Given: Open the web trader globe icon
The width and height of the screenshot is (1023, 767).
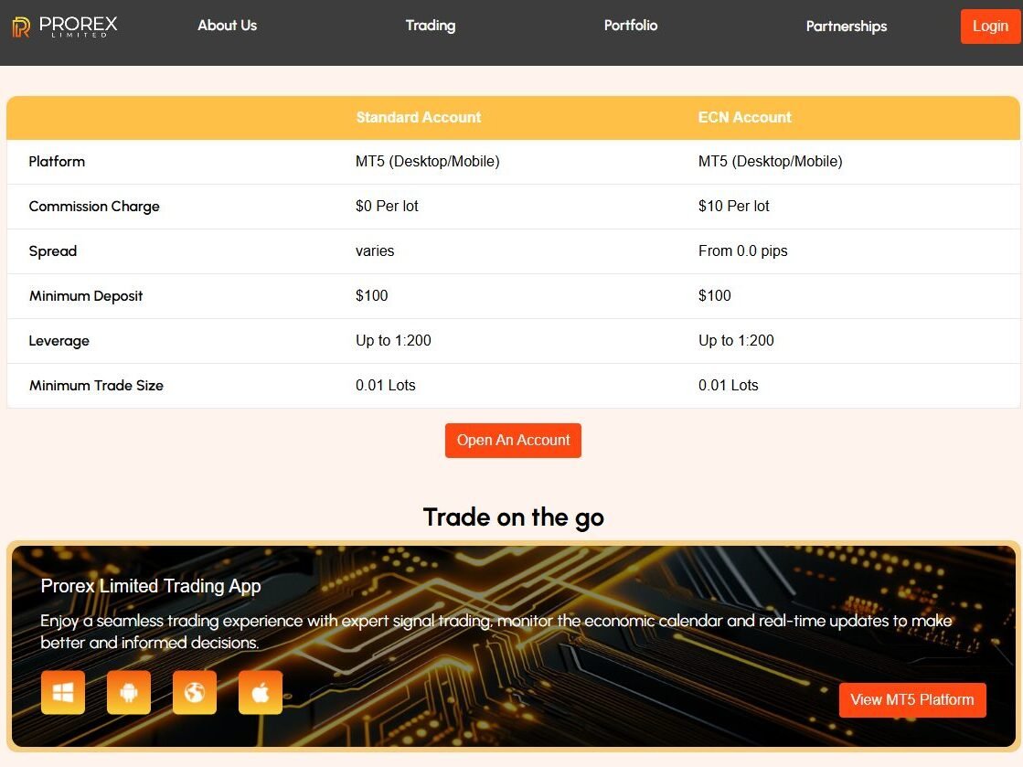Looking at the screenshot, I should click(195, 692).
